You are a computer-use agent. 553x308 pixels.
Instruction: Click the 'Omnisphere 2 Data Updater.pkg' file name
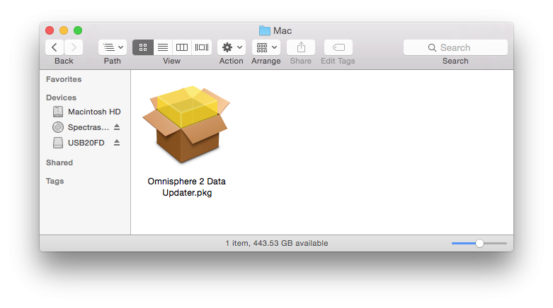coord(186,187)
